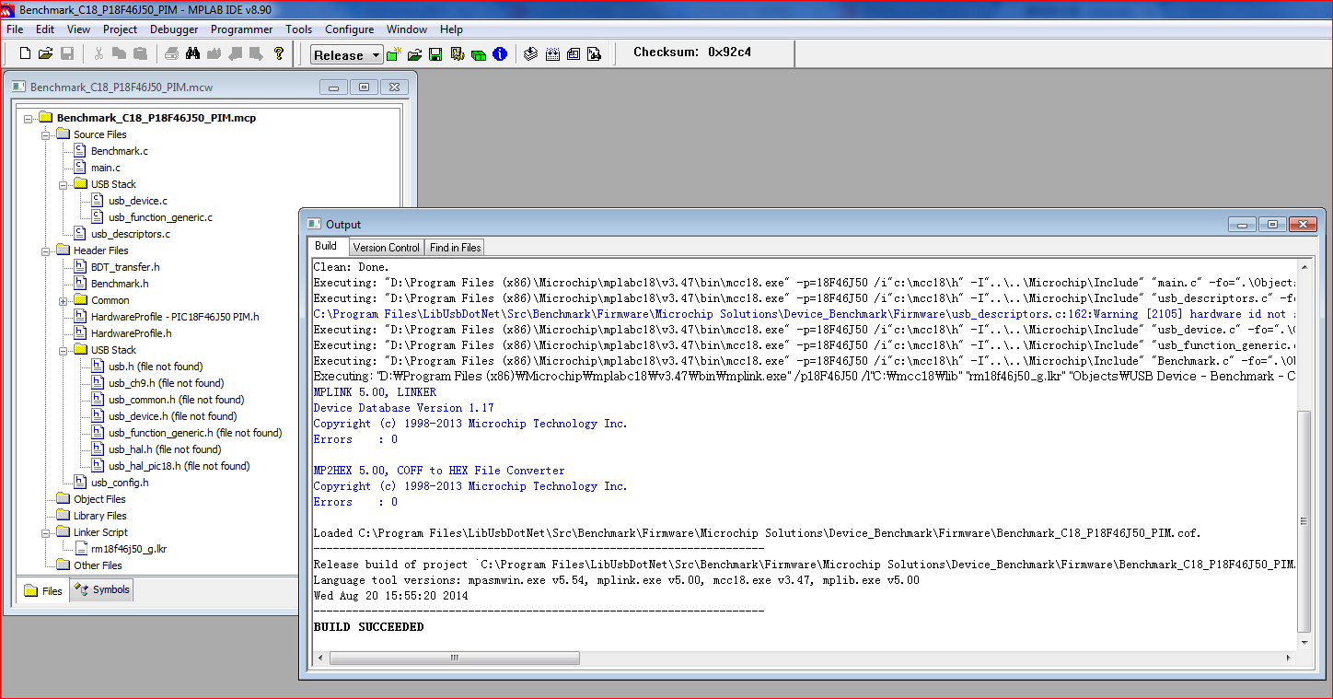Click the main.c file icon
The height and width of the screenshot is (699, 1333).
coord(80,168)
